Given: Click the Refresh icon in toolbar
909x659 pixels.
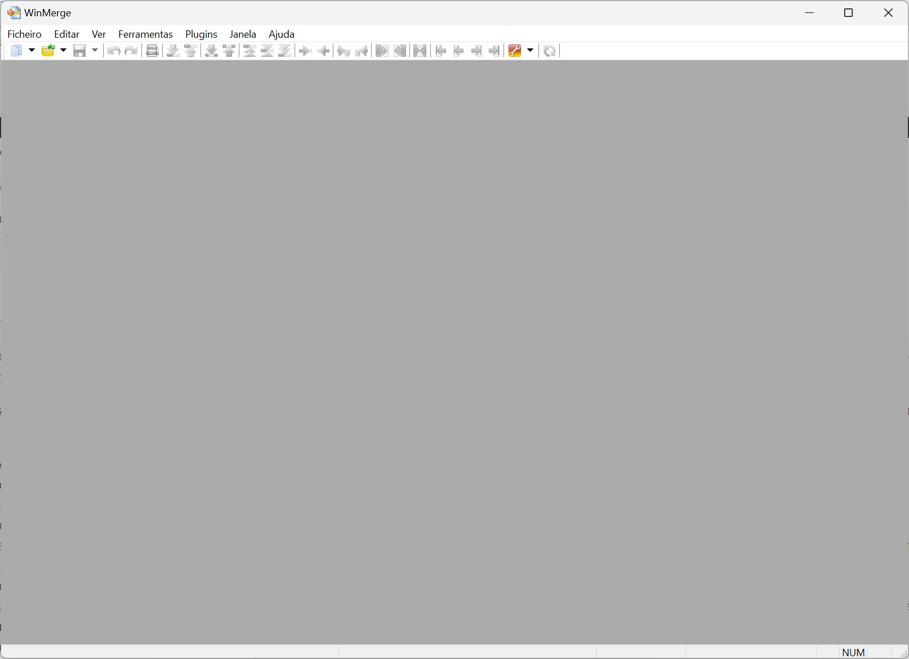Looking at the screenshot, I should pos(549,51).
